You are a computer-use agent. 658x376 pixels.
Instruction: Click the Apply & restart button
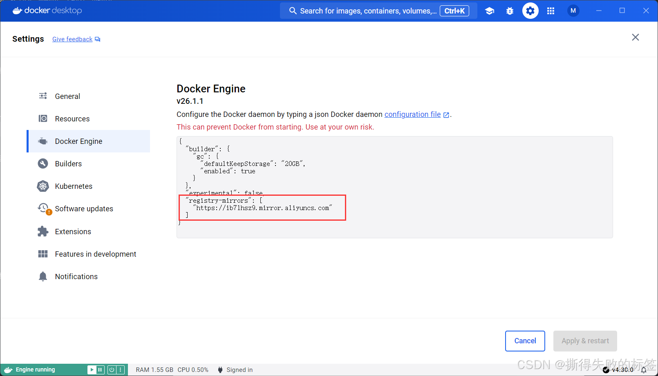(585, 341)
